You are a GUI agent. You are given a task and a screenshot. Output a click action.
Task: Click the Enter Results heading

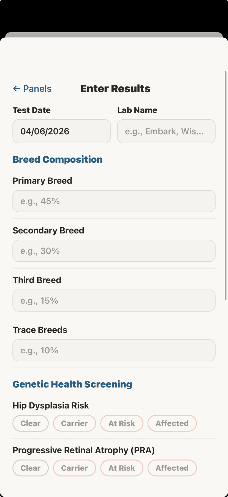115,88
